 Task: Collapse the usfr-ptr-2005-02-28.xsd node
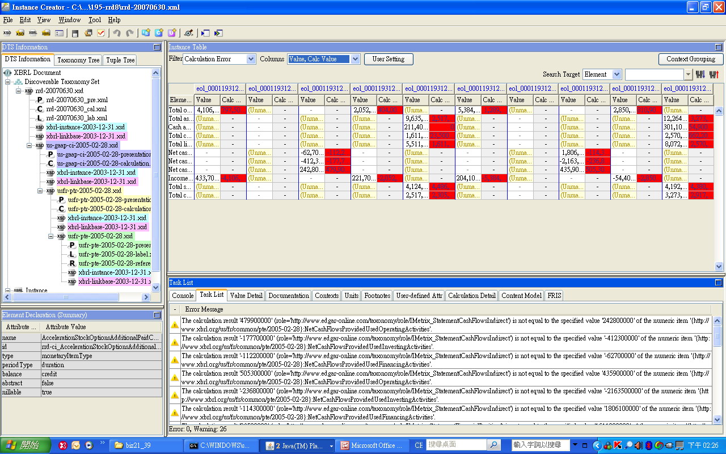click(x=40, y=191)
